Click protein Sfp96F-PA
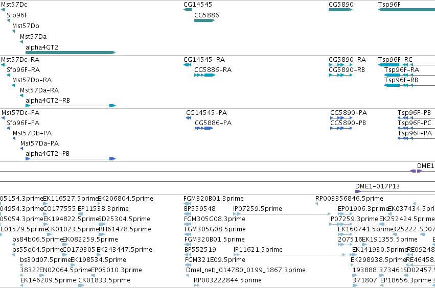The height and width of the screenshot is (288, 435). tap(23, 123)
